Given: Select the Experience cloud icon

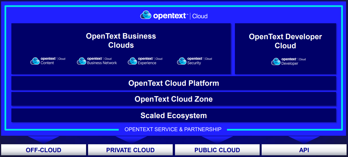Looking at the screenshot, I should (132, 61).
